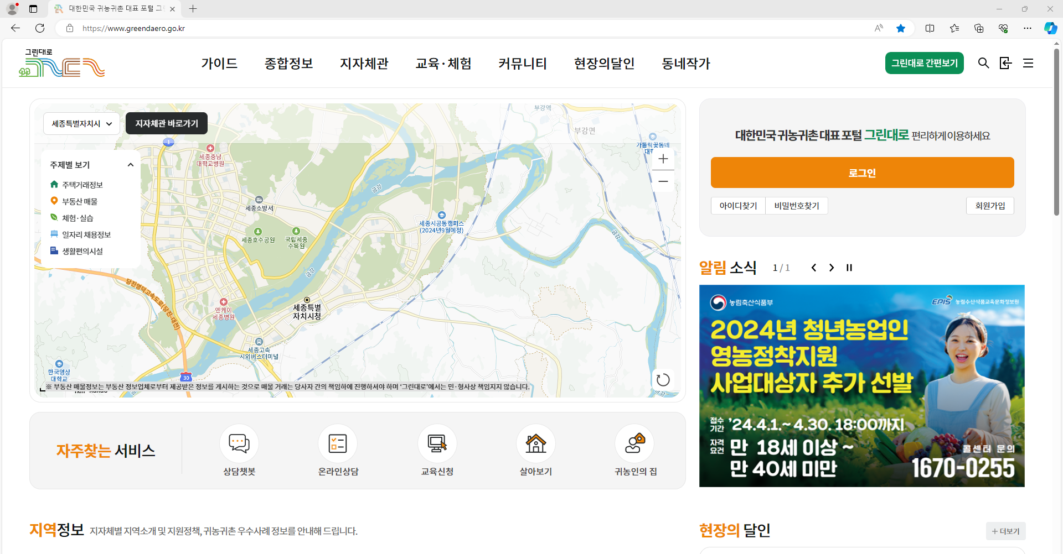1063x554 pixels.
Task: View site information lock icon
Action: [x=70, y=28]
